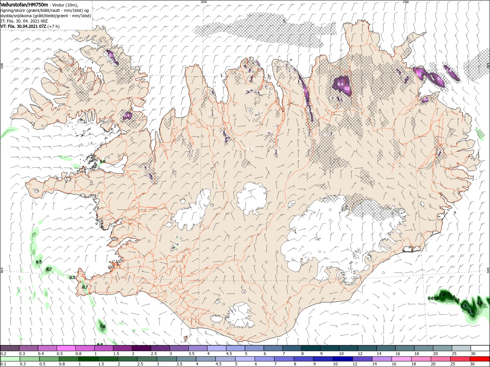This screenshot has width=490, height=367.
Task: Select the darkest green bottom-row swatch labeled 1
Action: [x=88, y=359]
